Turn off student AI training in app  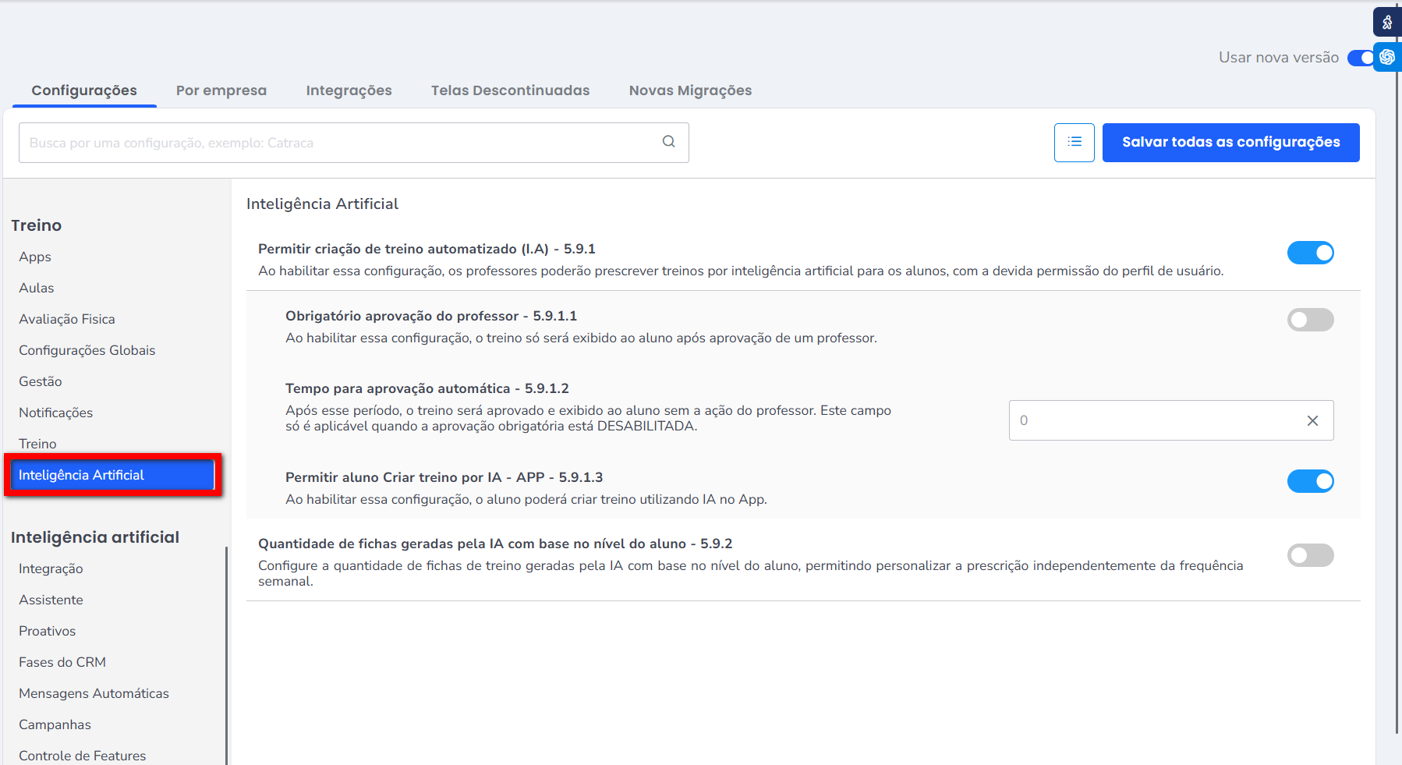click(x=1310, y=481)
